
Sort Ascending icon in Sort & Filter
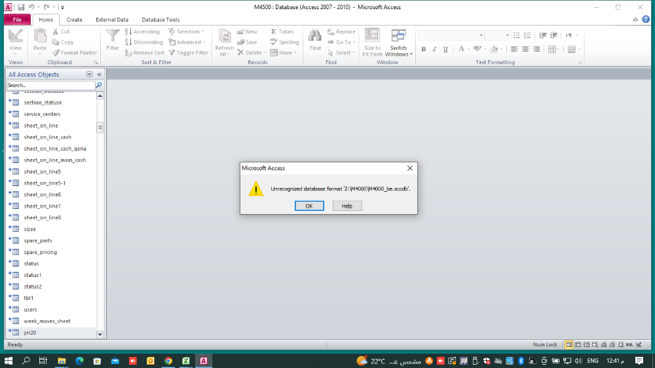(128, 31)
